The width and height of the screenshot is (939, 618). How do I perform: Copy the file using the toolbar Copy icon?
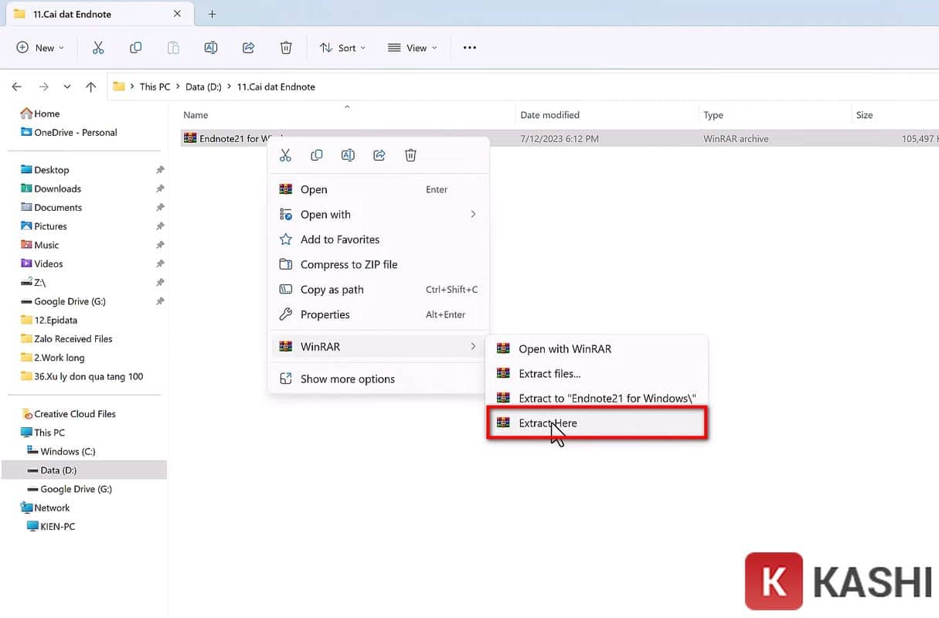coord(135,47)
